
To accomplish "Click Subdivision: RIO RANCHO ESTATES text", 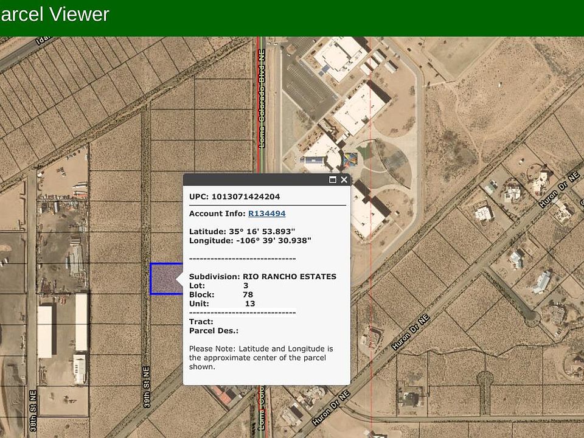I will tap(263, 277).
